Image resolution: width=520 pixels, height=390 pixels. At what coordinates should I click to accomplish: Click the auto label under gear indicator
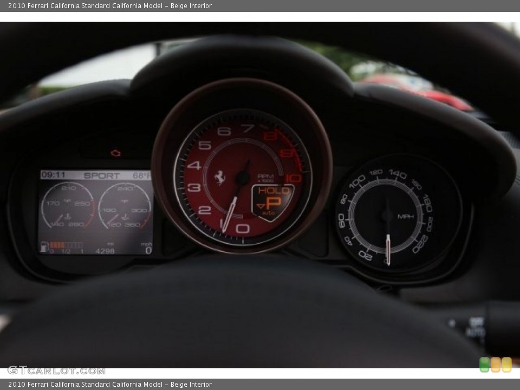pyautogui.click(x=268, y=213)
